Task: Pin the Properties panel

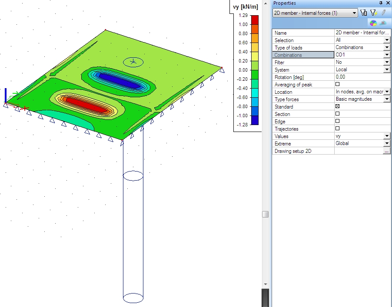Action: 381,3
